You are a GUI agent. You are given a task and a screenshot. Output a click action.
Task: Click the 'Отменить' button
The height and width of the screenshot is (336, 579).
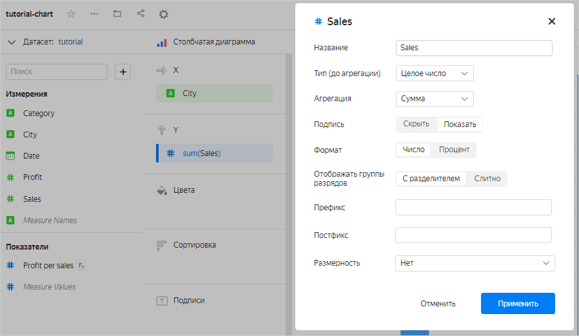point(438,304)
